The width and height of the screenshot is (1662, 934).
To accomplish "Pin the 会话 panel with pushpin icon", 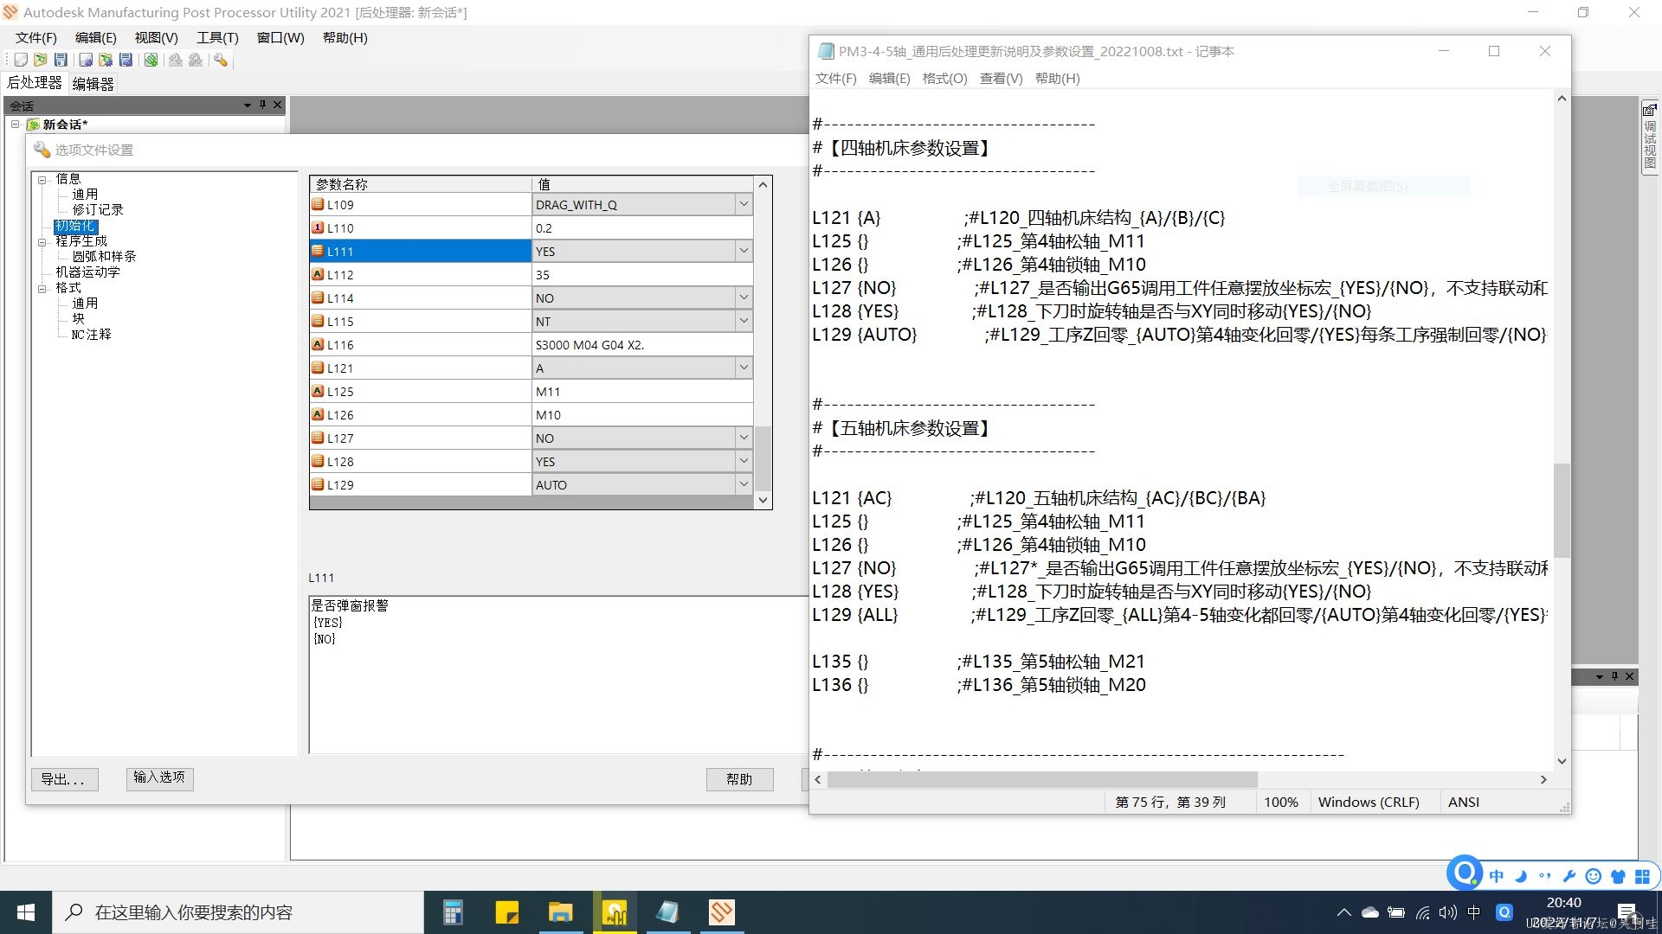I will 262,105.
